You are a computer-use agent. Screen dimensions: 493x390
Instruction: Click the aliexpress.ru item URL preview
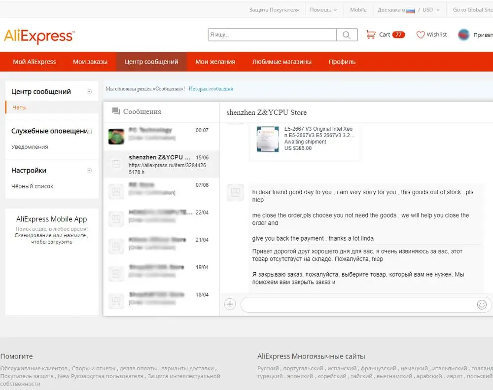point(167,169)
